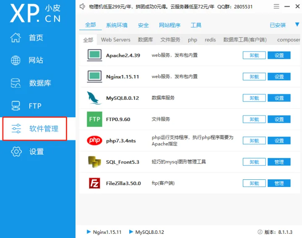Open the 软件管理 sidebar label

pyautogui.click(x=44, y=129)
